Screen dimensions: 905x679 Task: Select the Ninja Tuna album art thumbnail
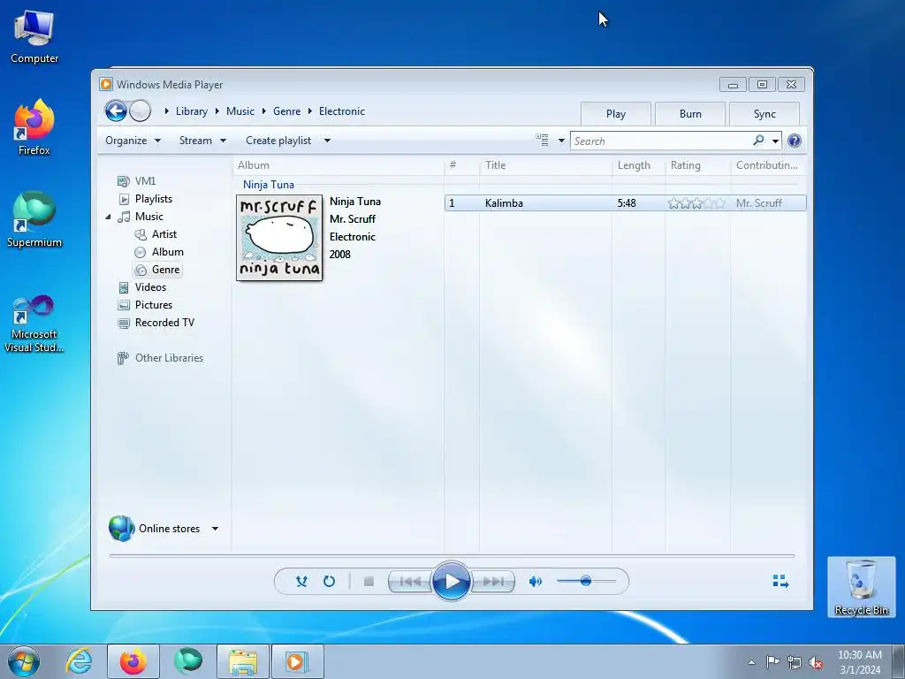pyautogui.click(x=279, y=238)
